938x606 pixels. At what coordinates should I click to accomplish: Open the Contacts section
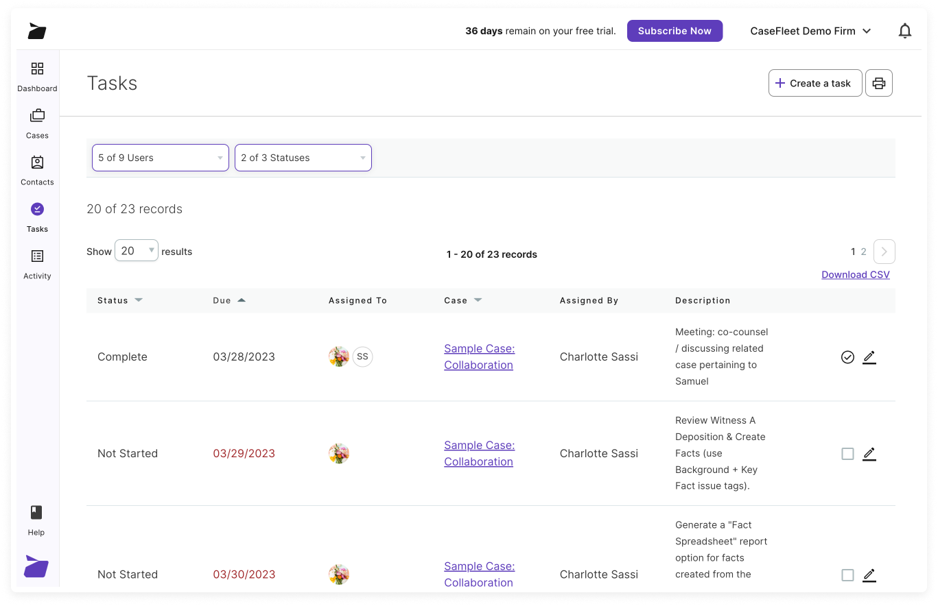(x=37, y=169)
